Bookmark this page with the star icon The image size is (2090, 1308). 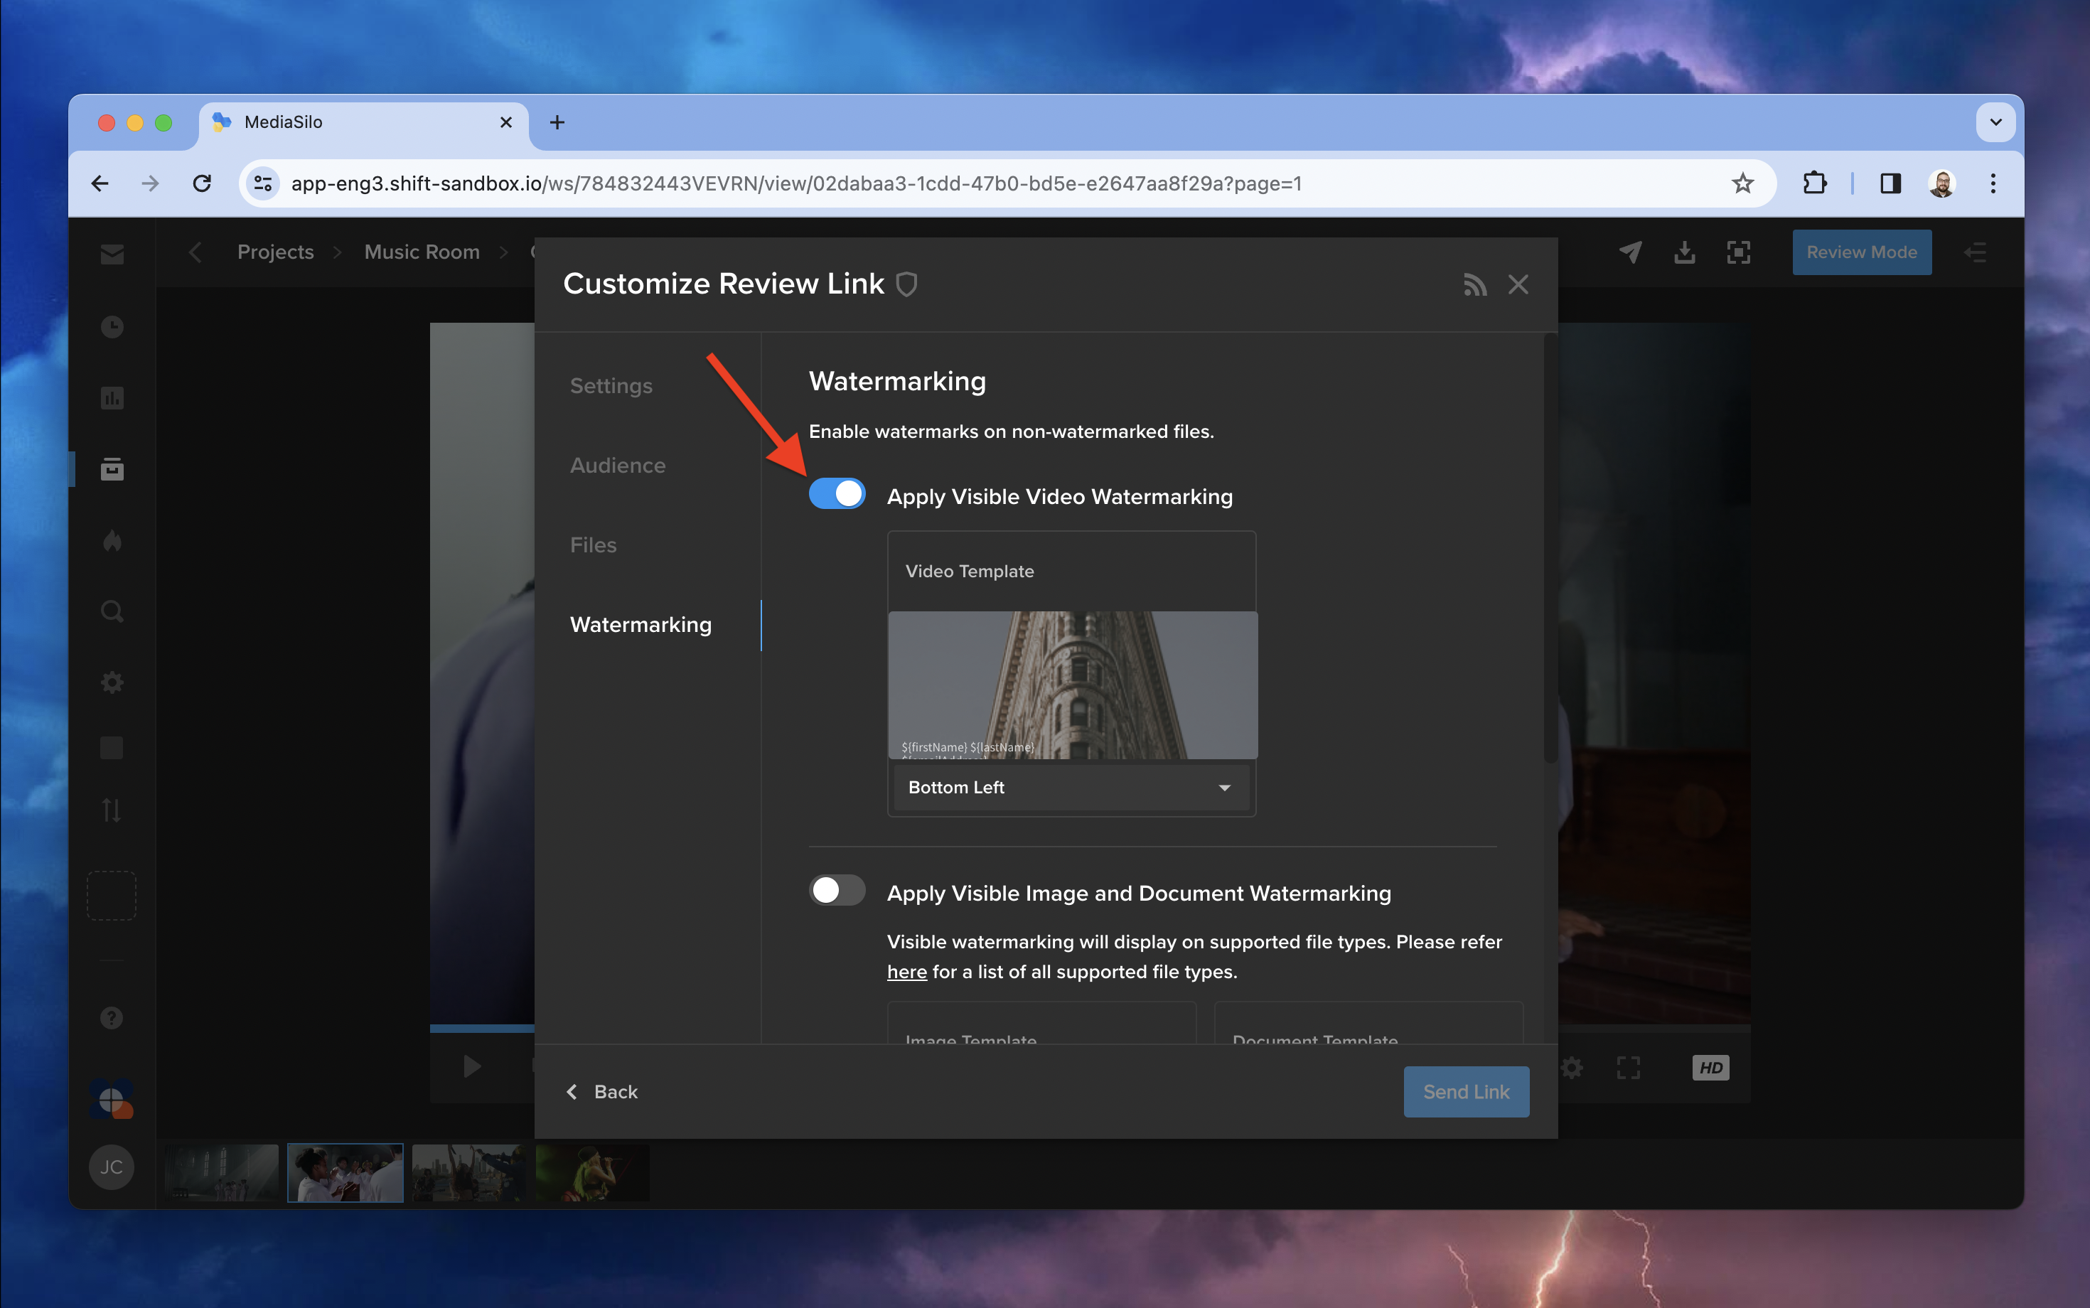tap(1742, 183)
